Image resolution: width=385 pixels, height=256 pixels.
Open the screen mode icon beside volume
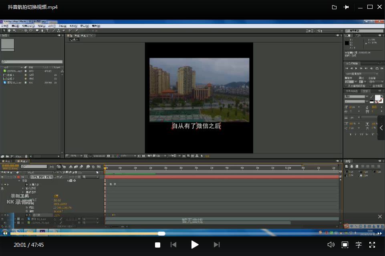[x=345, y=245]
